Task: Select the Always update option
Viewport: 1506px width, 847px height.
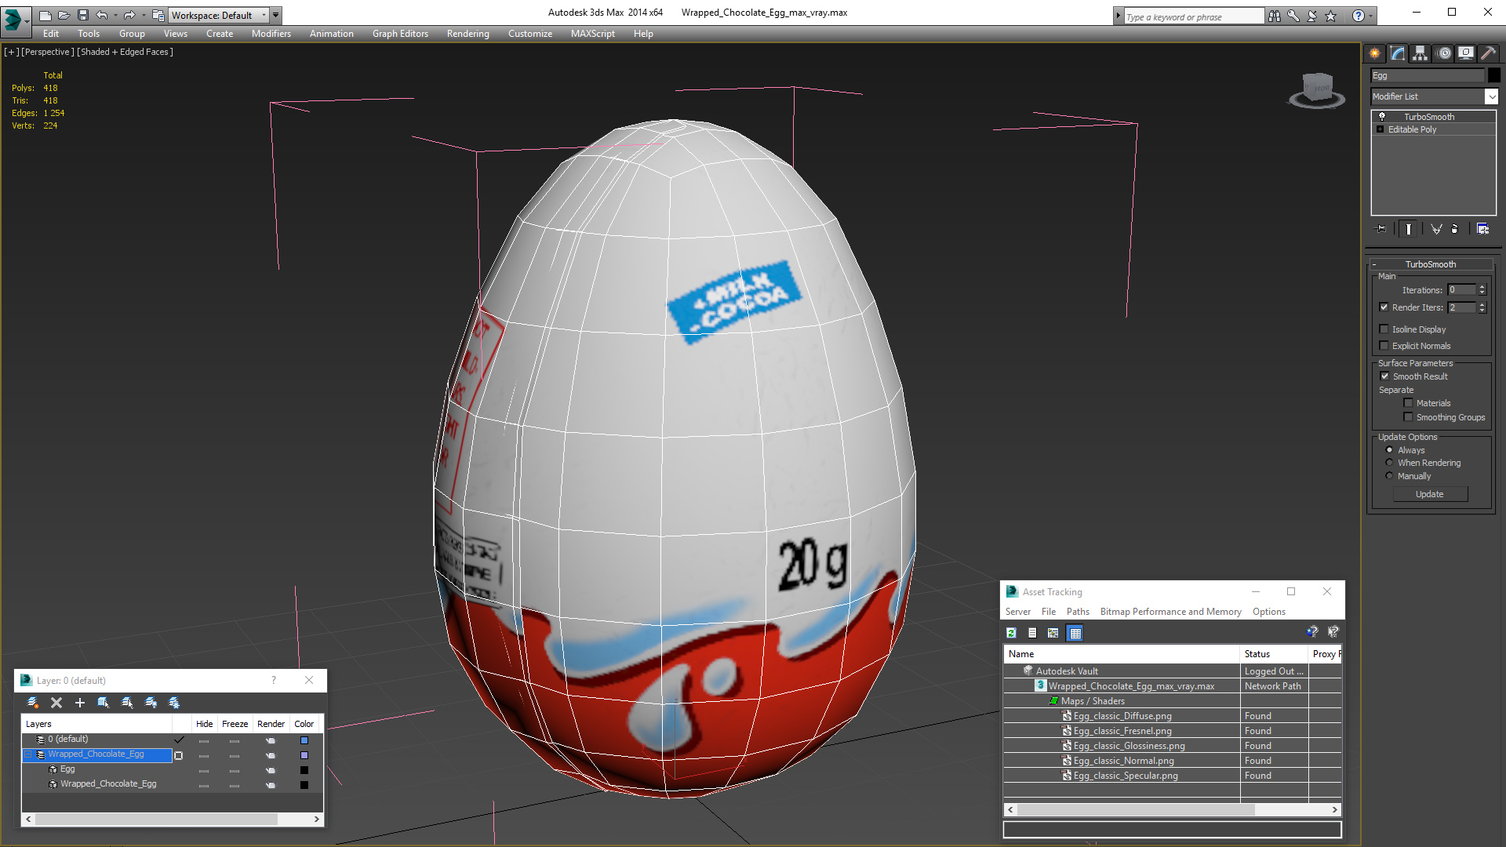Action: [1390, 450]
